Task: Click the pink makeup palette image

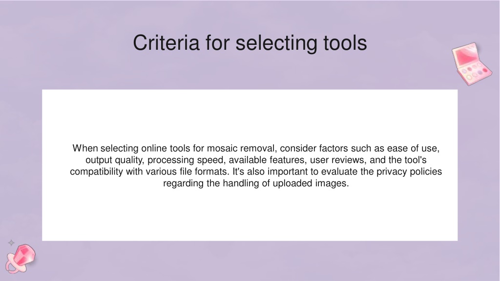Action: coord(472,64)
